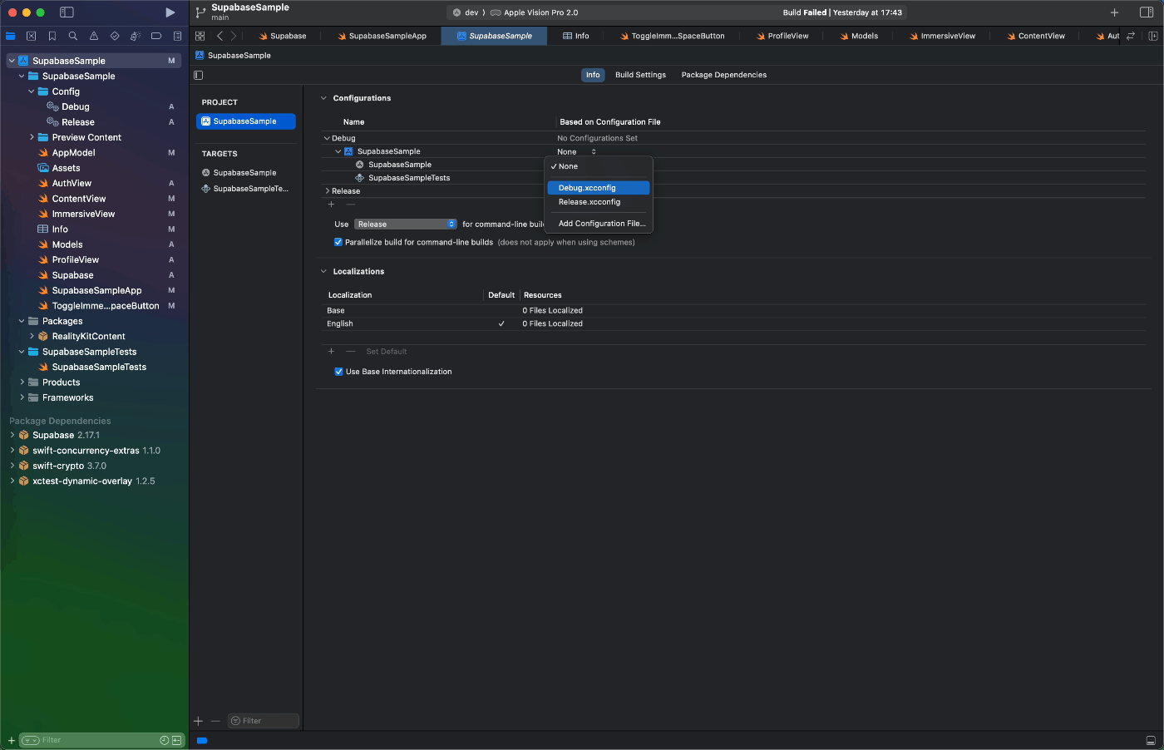Expand the Release configuration row
This screenshot has height=750, width=1164.
(327, 191)
